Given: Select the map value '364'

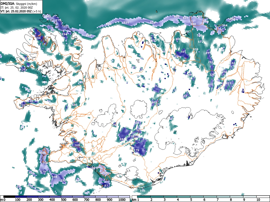Looking at the screenshot, I should pyautogui.click(x=225, y=25).
